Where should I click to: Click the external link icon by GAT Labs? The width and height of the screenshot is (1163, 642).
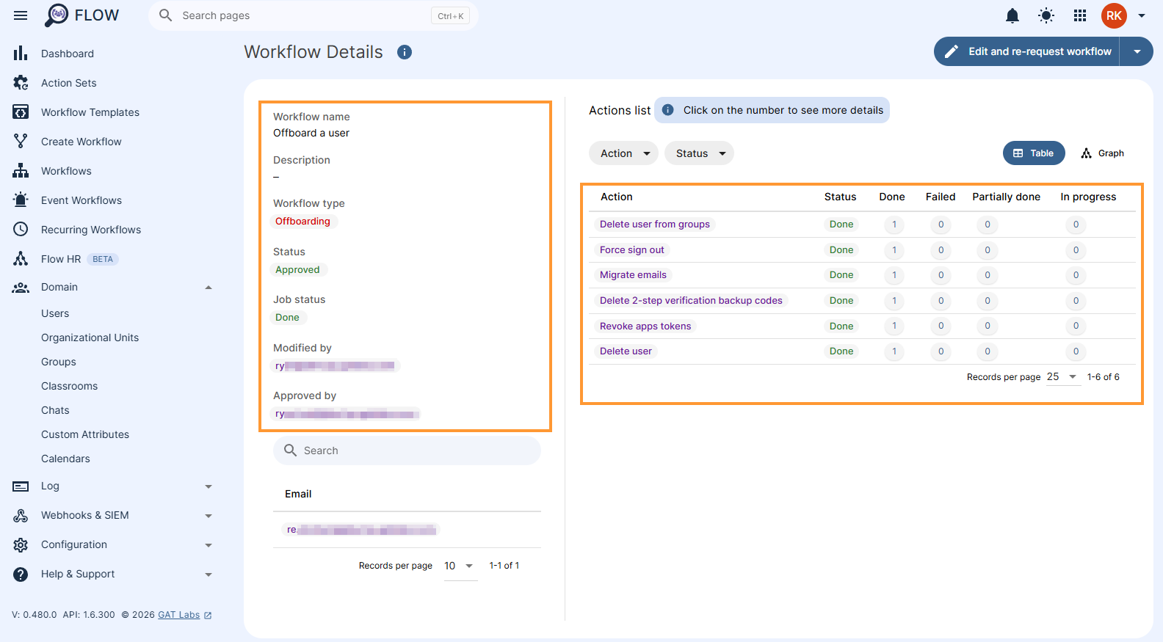pyautogui.click(x=208, y=616)
